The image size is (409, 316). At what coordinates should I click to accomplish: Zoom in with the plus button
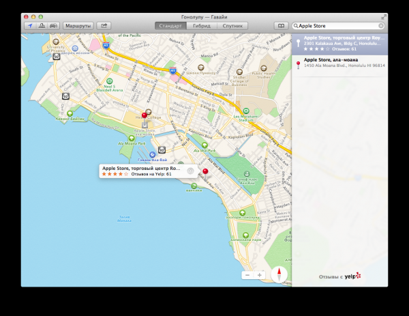pos(259,275)
